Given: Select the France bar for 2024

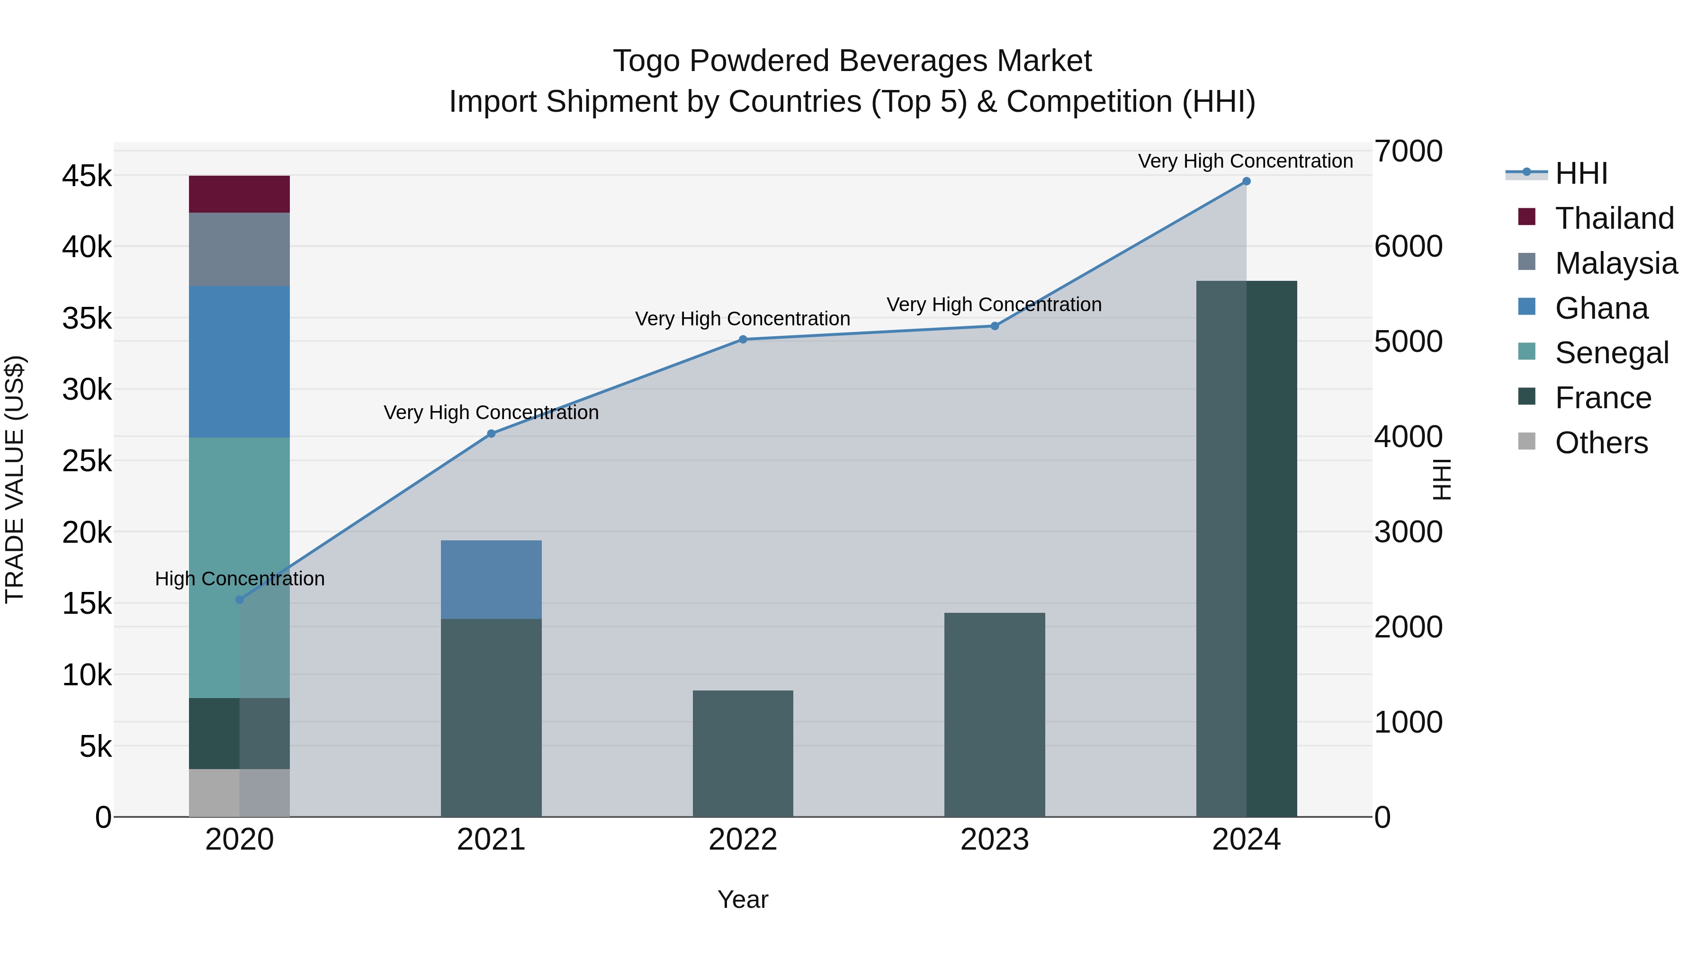Looking at the screenshot, I should click(x=1247, y=549).
